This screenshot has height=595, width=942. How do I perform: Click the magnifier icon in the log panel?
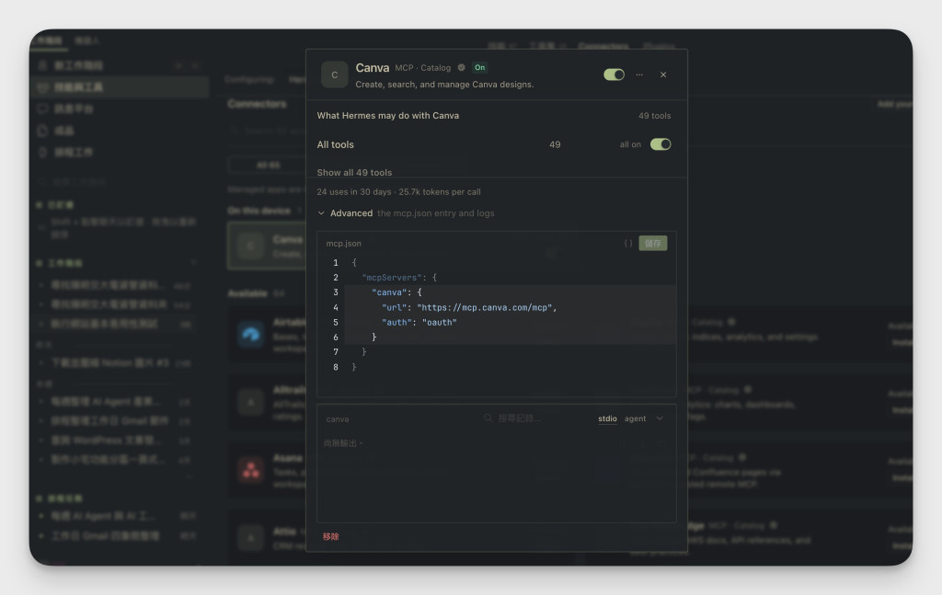pos(488,418)
